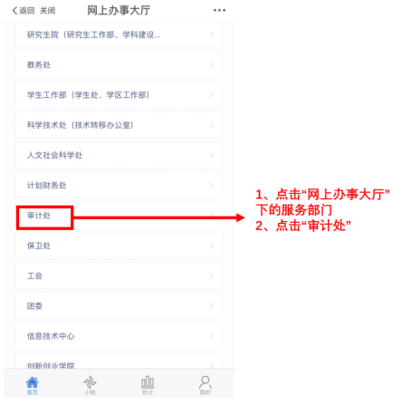Open 学生工作部 department entry
This screenshot has width=402, height=406.
pos(119,95)
